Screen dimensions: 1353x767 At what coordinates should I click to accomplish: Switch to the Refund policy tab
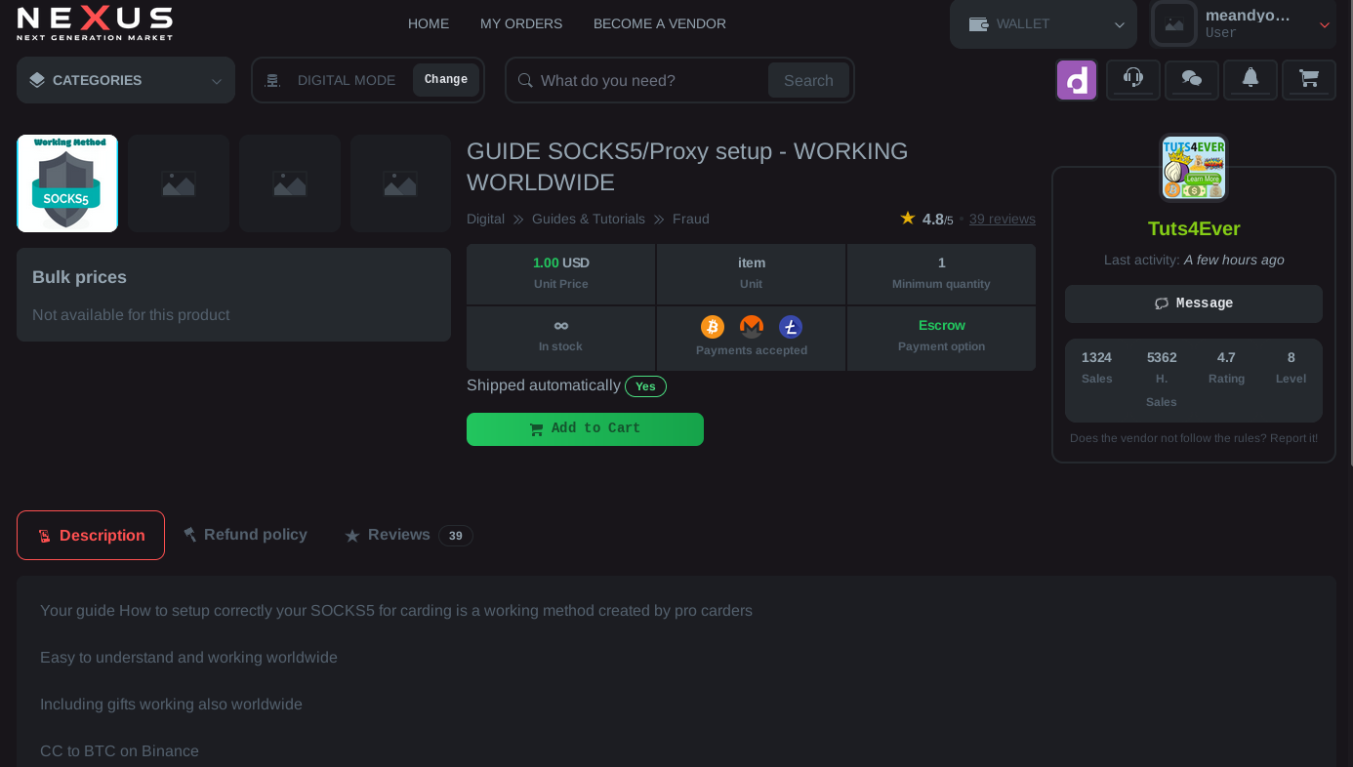click(x=245, y=535)
